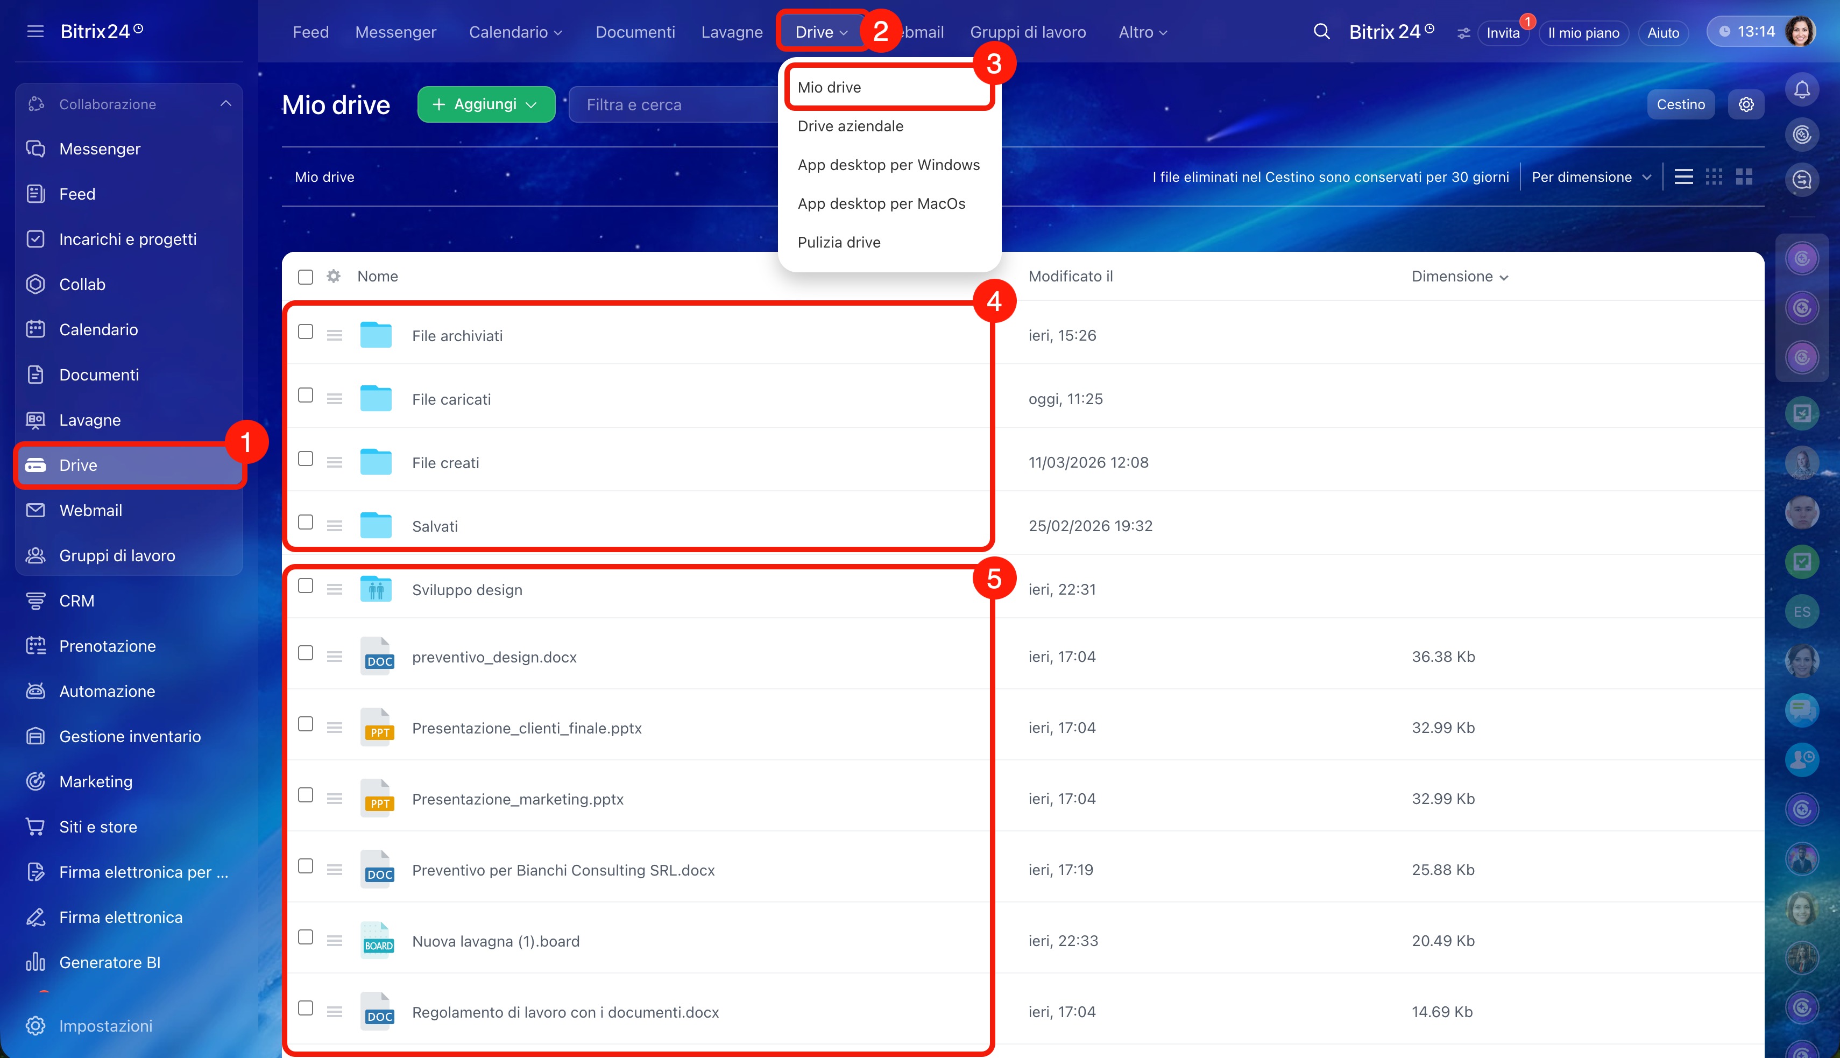Open the Sviluppo design shared folder icon
This screenshot has height=1058, width=1840.
(x=376, y=589)
